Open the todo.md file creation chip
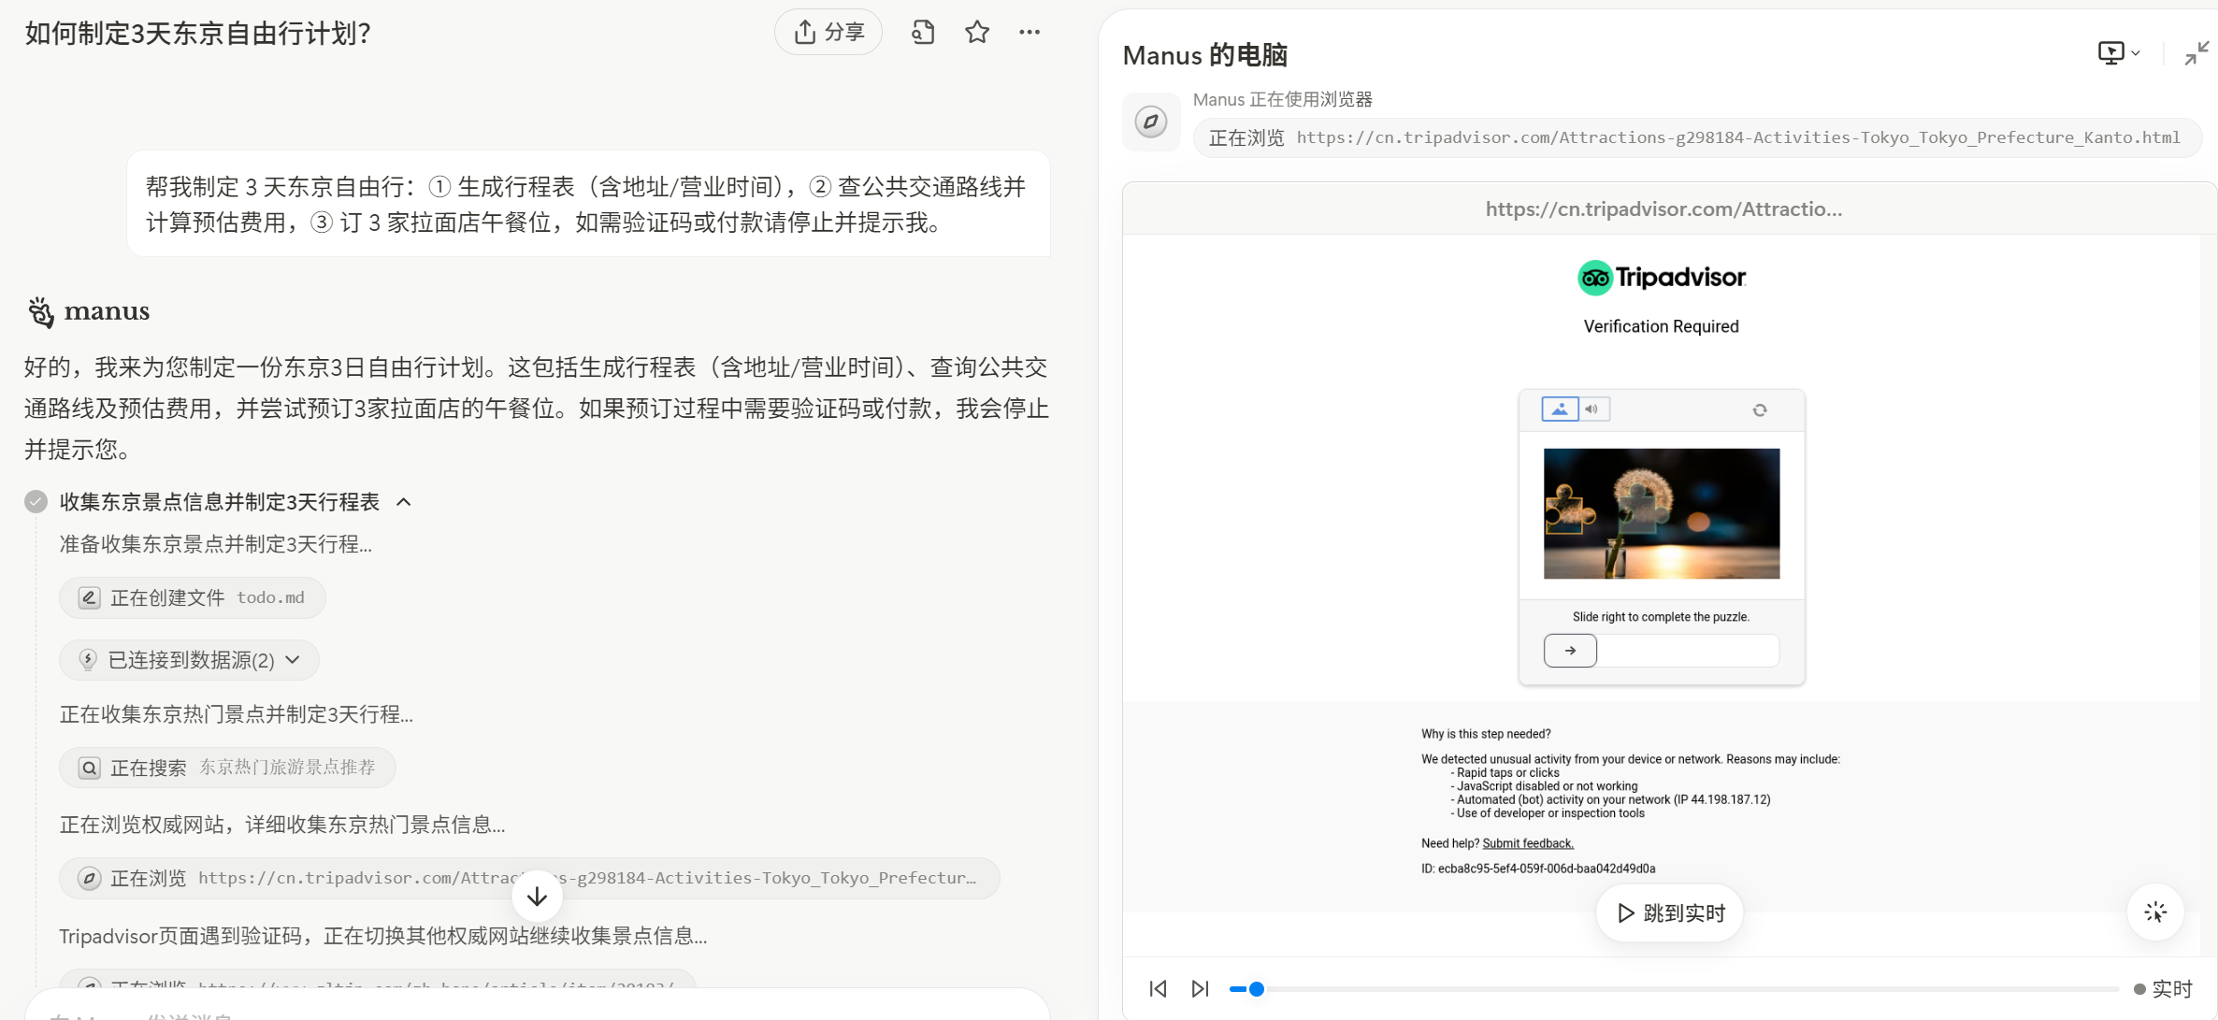 [x=193, y=597]
